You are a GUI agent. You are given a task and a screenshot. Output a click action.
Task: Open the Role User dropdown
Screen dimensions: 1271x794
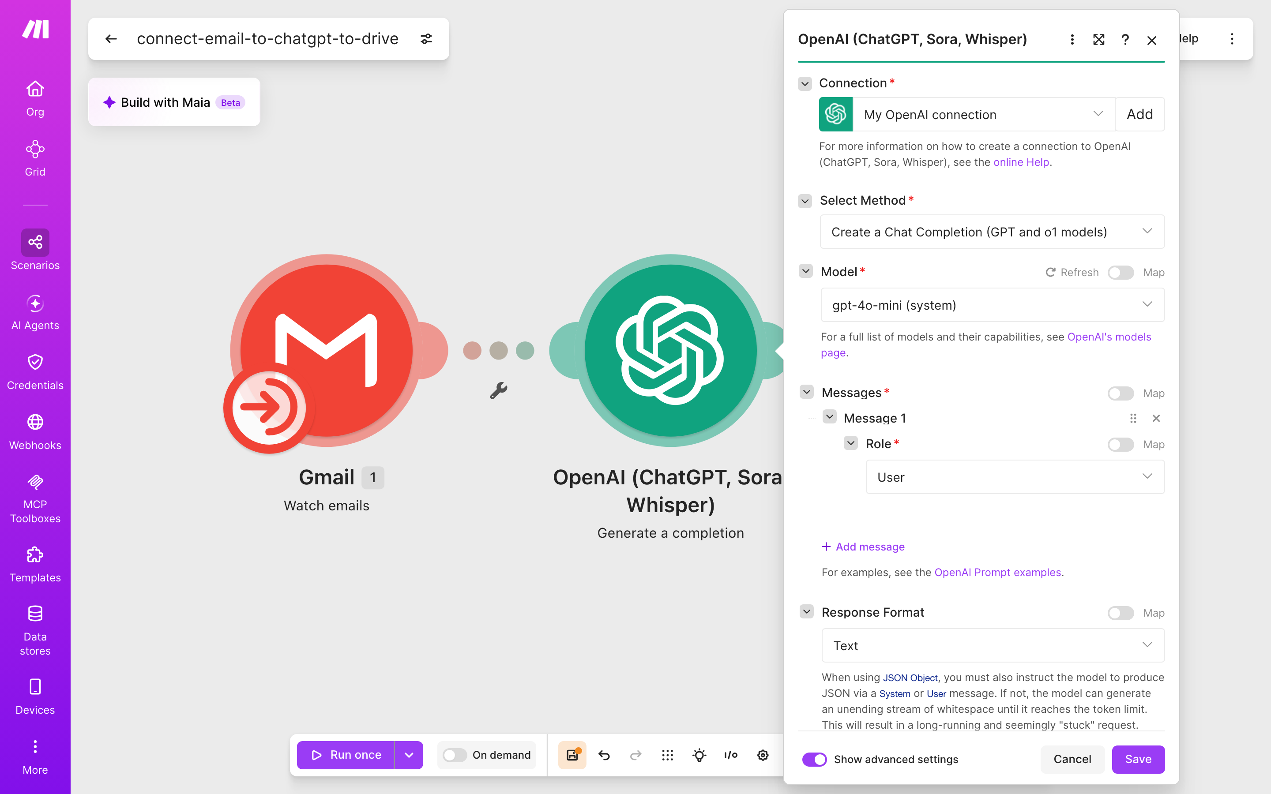click(x=1015, y=477)
